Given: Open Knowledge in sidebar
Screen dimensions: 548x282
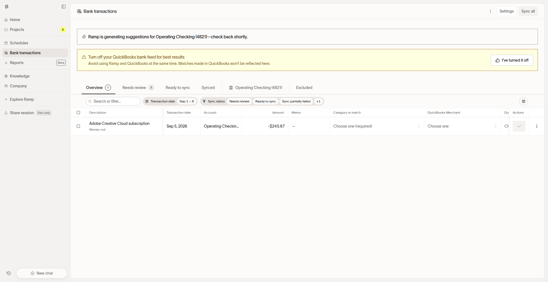Looking at the screenshot, I should tap(35, 76).
